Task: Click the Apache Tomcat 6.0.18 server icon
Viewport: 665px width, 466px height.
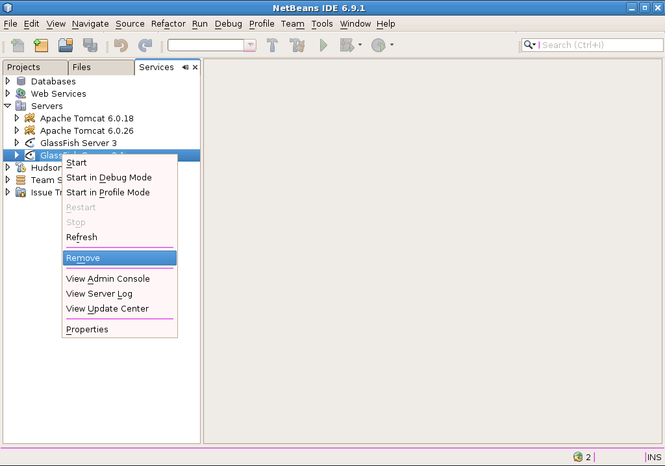Action: [29, 118]
